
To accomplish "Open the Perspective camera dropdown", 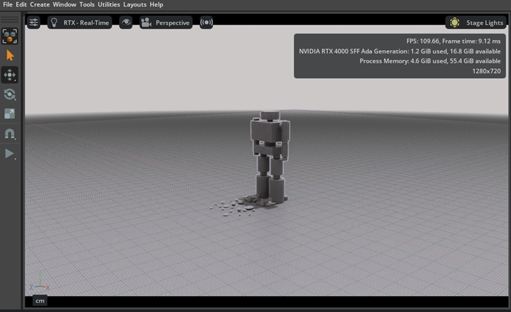I will click(166, 23).
